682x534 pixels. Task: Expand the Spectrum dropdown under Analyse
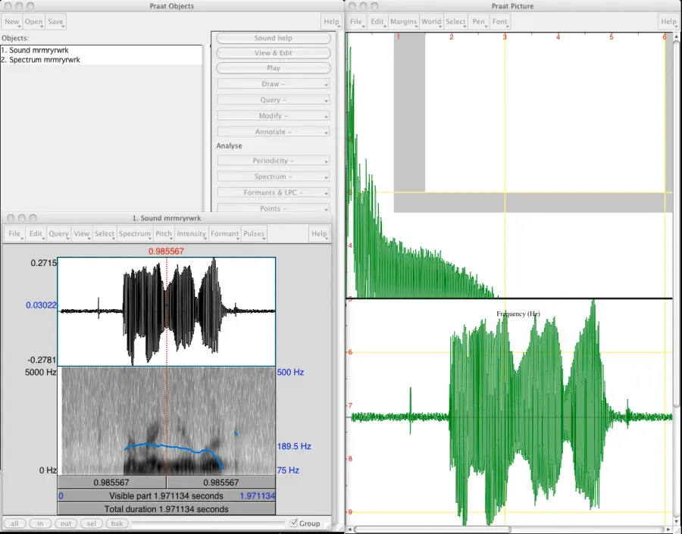click(x=273, y=176)
